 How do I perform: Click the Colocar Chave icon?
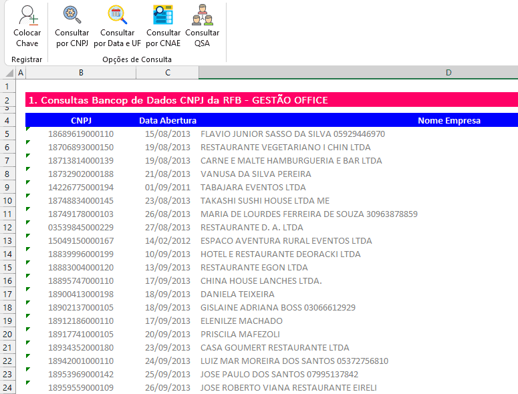[27, 16]
